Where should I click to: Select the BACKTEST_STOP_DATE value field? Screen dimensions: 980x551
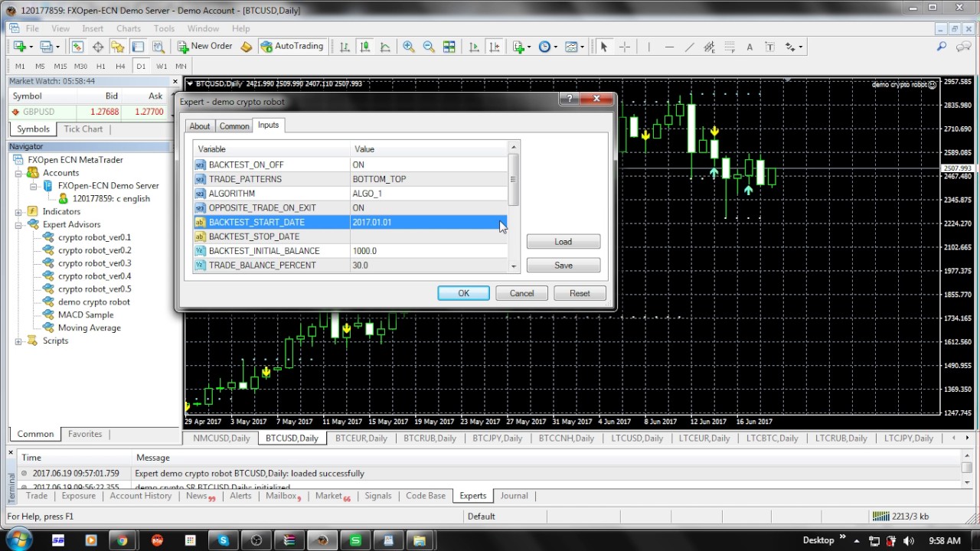[x=429, y=236]
